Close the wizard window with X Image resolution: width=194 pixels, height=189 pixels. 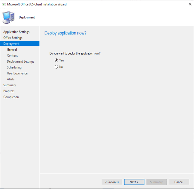(190, 4)
